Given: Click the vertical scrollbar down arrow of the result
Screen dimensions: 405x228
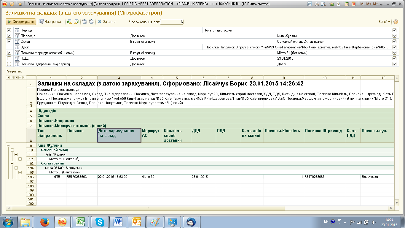Looking at the screenshot, I should [x=397, y=202].
